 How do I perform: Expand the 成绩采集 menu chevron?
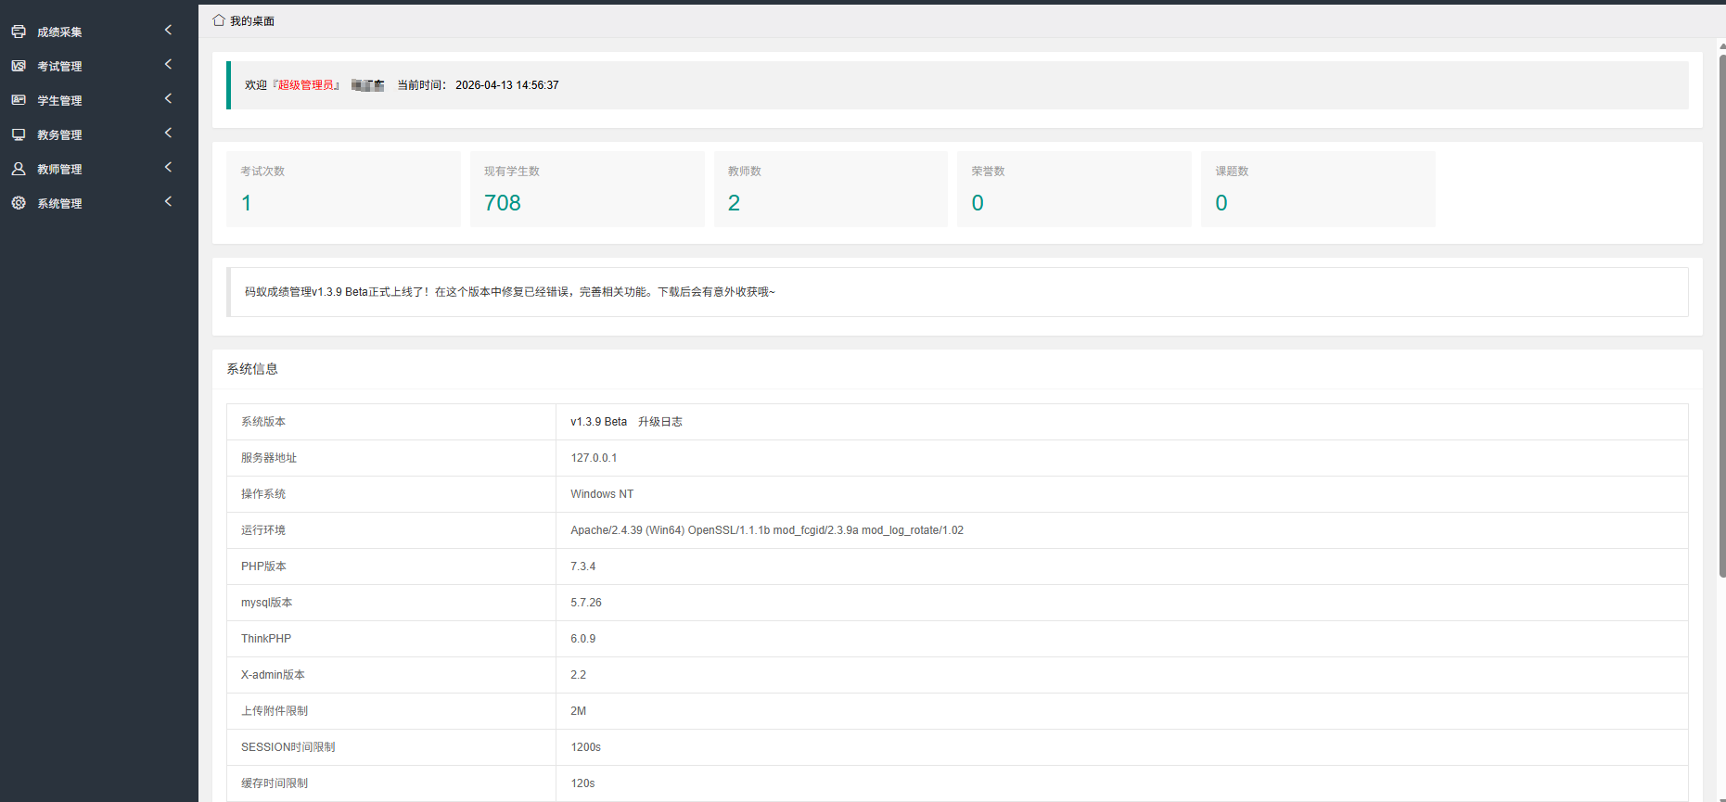coord(168,31)
